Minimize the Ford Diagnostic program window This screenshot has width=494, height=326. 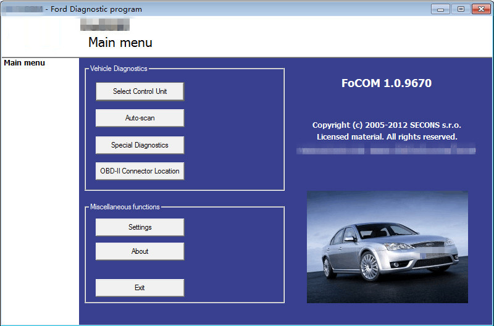440,9
